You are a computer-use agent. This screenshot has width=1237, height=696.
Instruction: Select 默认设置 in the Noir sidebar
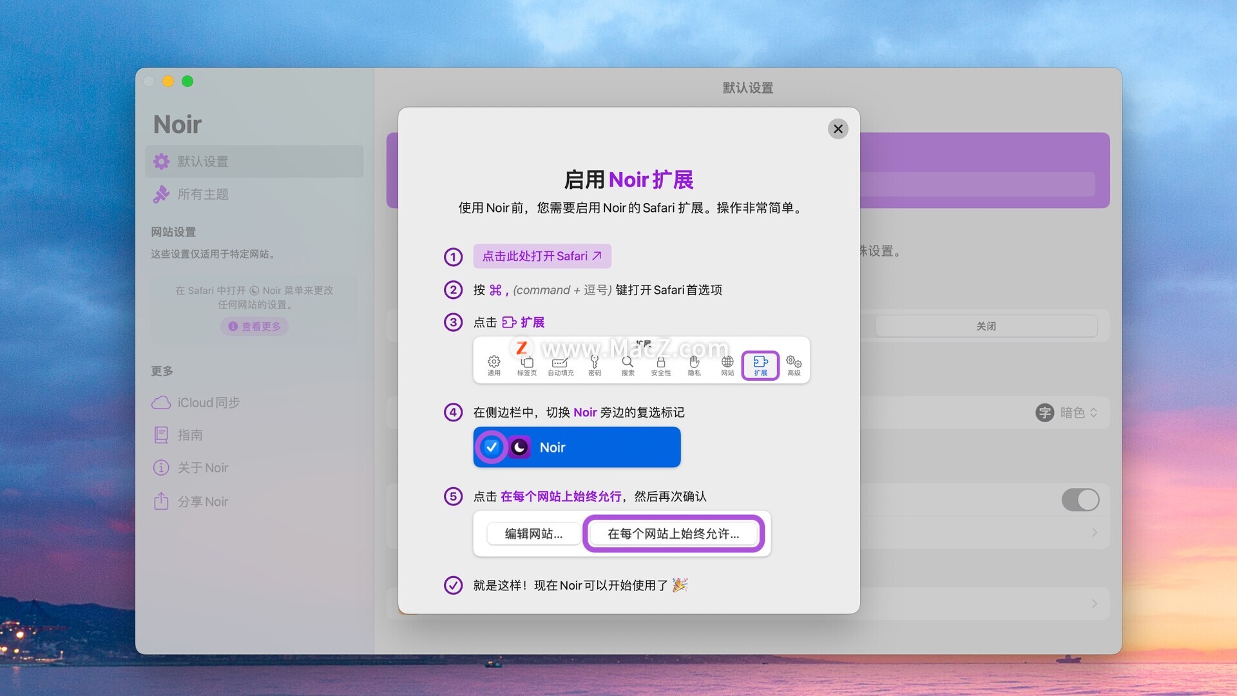pos(254,161)
